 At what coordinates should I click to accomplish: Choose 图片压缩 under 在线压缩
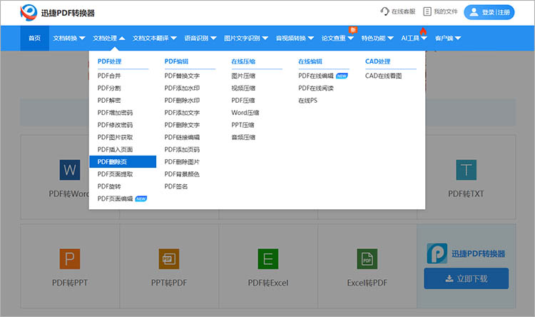243,76
